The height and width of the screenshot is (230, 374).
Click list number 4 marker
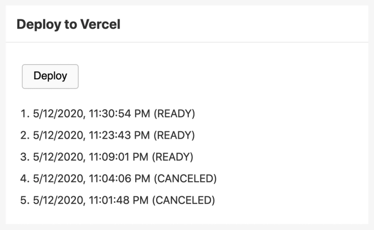[25, 178]
